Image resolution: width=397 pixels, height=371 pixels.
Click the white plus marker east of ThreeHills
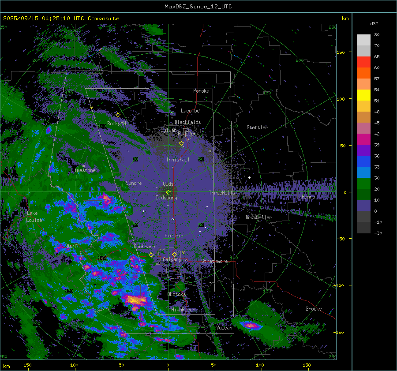(x=249, y=177)
